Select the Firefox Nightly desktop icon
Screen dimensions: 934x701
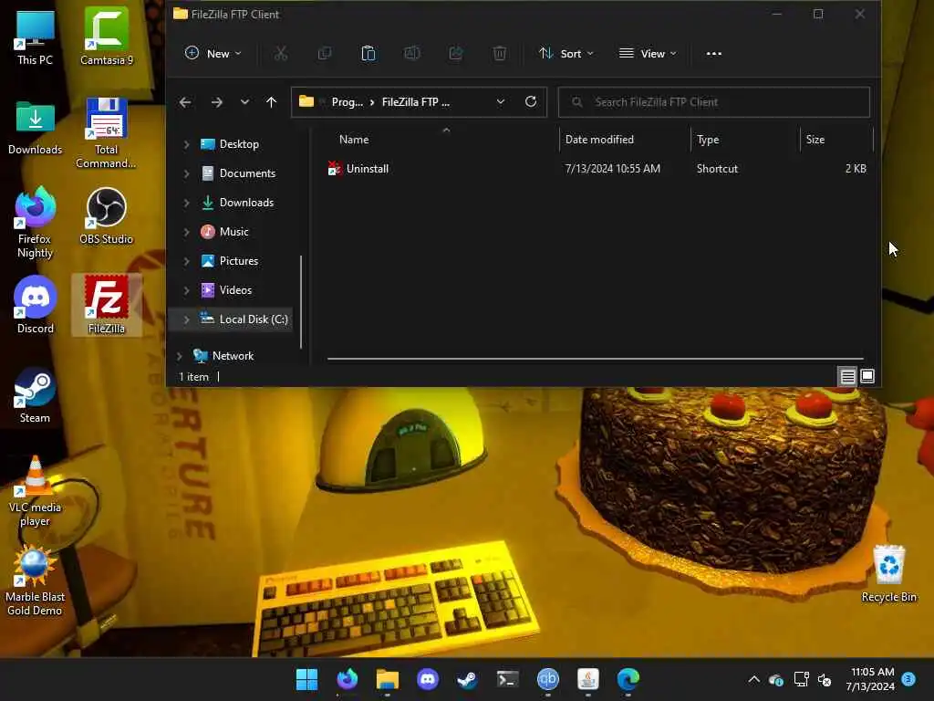(x=36, y=223)
